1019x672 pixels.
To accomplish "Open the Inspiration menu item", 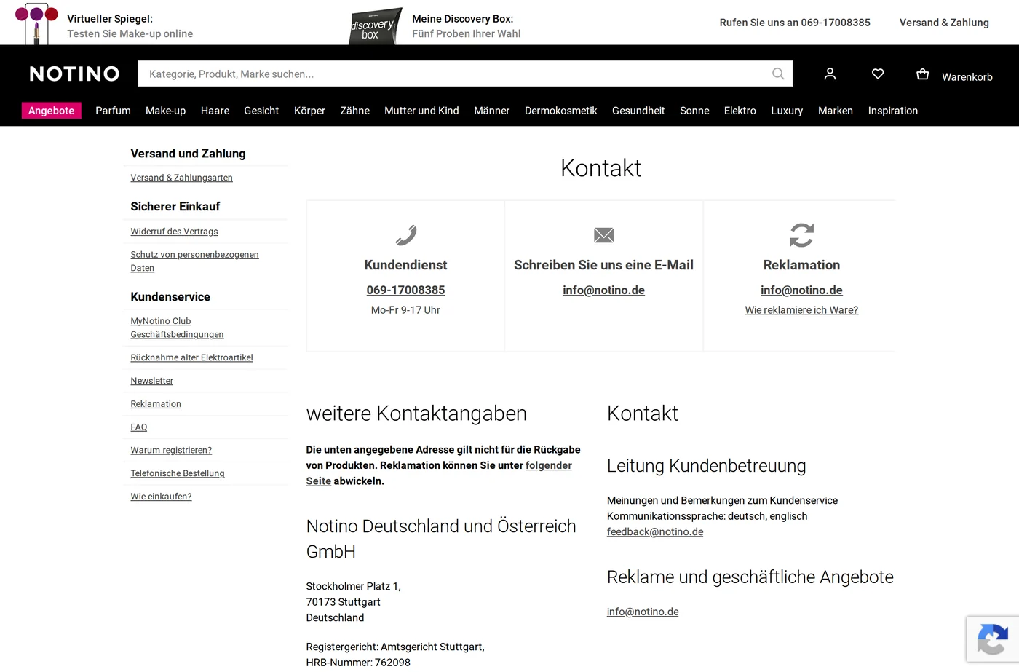I will [x=892, y=111].
